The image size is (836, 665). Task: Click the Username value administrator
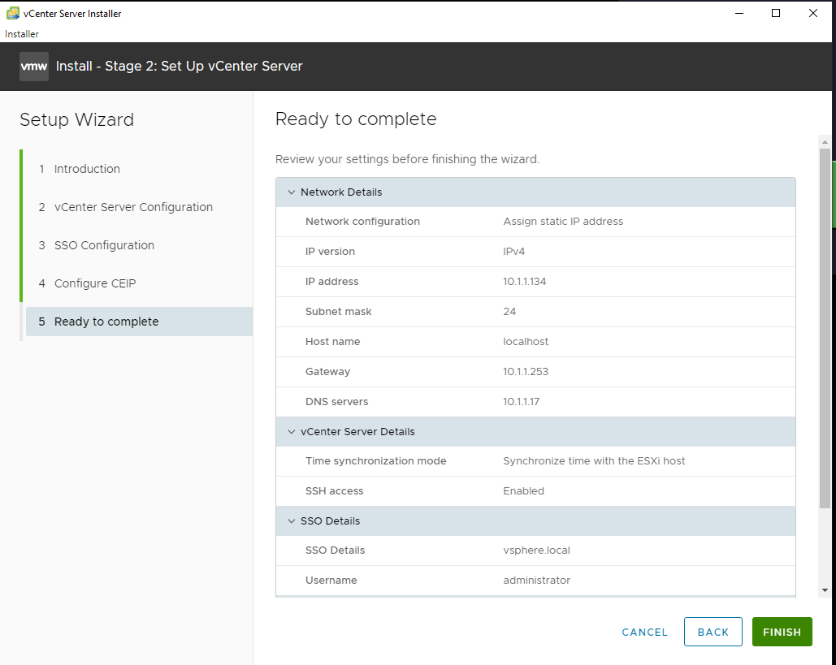(x=536, y=581)
